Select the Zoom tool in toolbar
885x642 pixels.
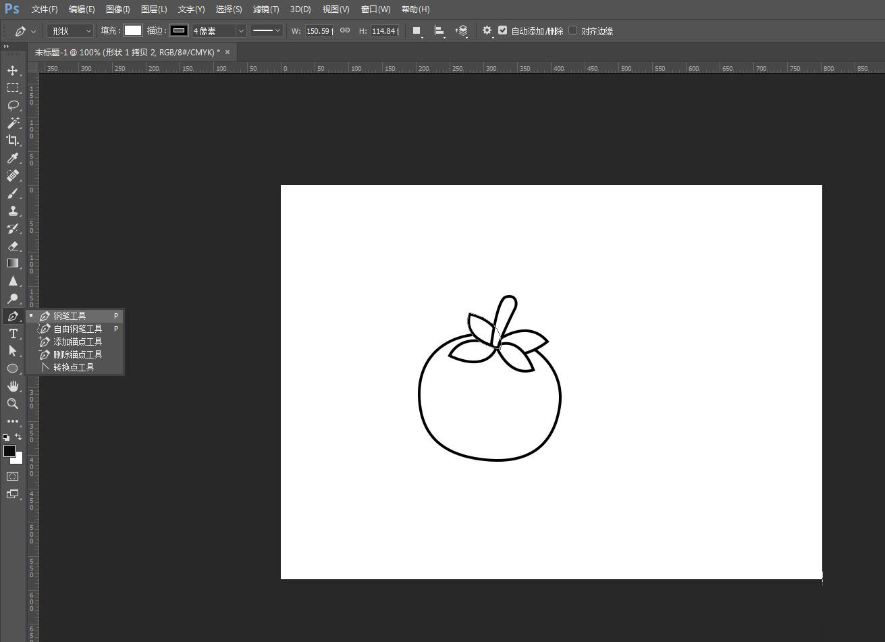(12, 404)
